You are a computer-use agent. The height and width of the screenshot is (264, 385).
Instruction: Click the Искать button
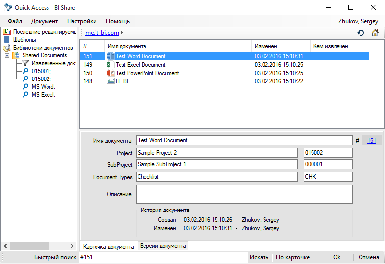click(259, 257)
